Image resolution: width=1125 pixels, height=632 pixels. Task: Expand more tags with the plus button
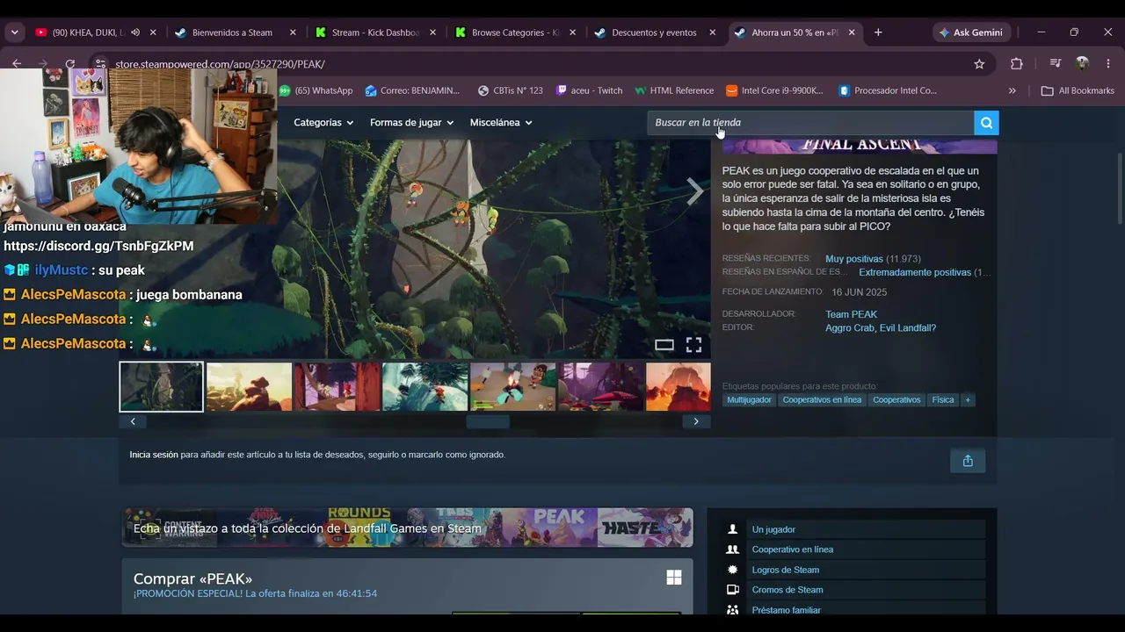968,399
